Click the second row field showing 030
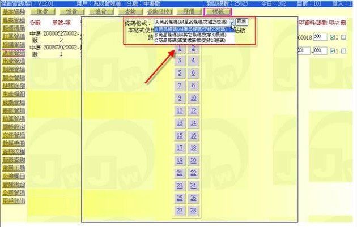The height and width of the screenshot is (227, 357). (x=320, y=51)
